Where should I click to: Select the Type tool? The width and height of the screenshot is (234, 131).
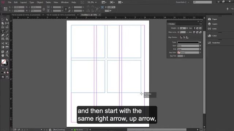(3, 31)
